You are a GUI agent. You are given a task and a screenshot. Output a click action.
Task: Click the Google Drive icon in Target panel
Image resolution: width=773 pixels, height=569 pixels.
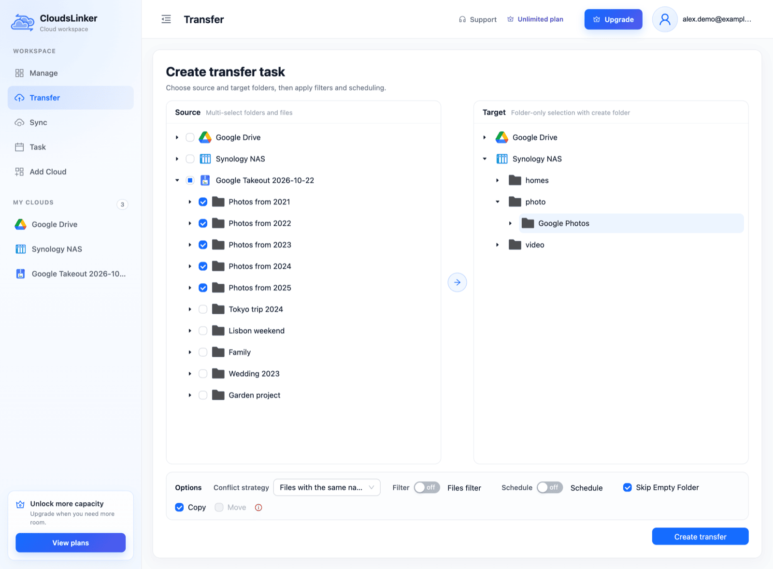click(x=502, y=137)
